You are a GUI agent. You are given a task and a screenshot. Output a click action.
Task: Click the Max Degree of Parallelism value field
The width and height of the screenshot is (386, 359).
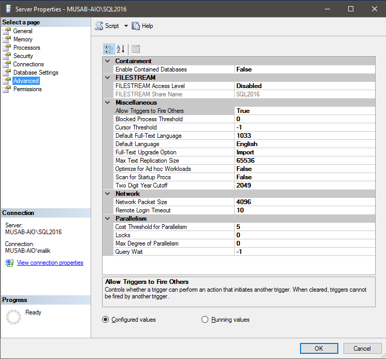(304, 243)
